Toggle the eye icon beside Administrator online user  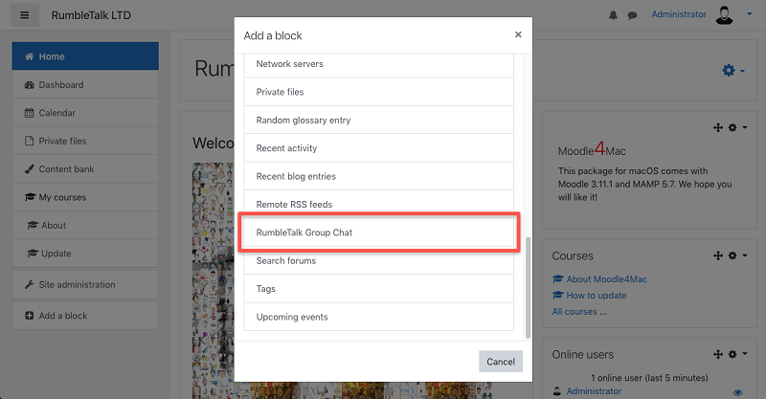(737, 392)
